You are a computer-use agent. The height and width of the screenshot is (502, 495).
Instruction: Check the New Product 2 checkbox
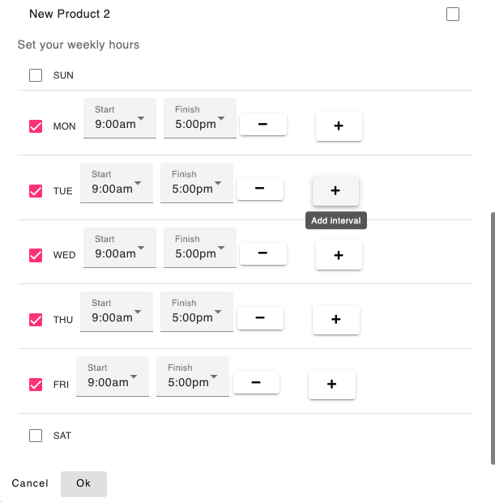point(453,14)
